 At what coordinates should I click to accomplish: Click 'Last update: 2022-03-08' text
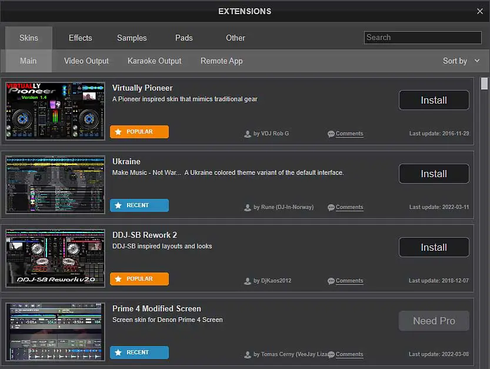point(439,354)
